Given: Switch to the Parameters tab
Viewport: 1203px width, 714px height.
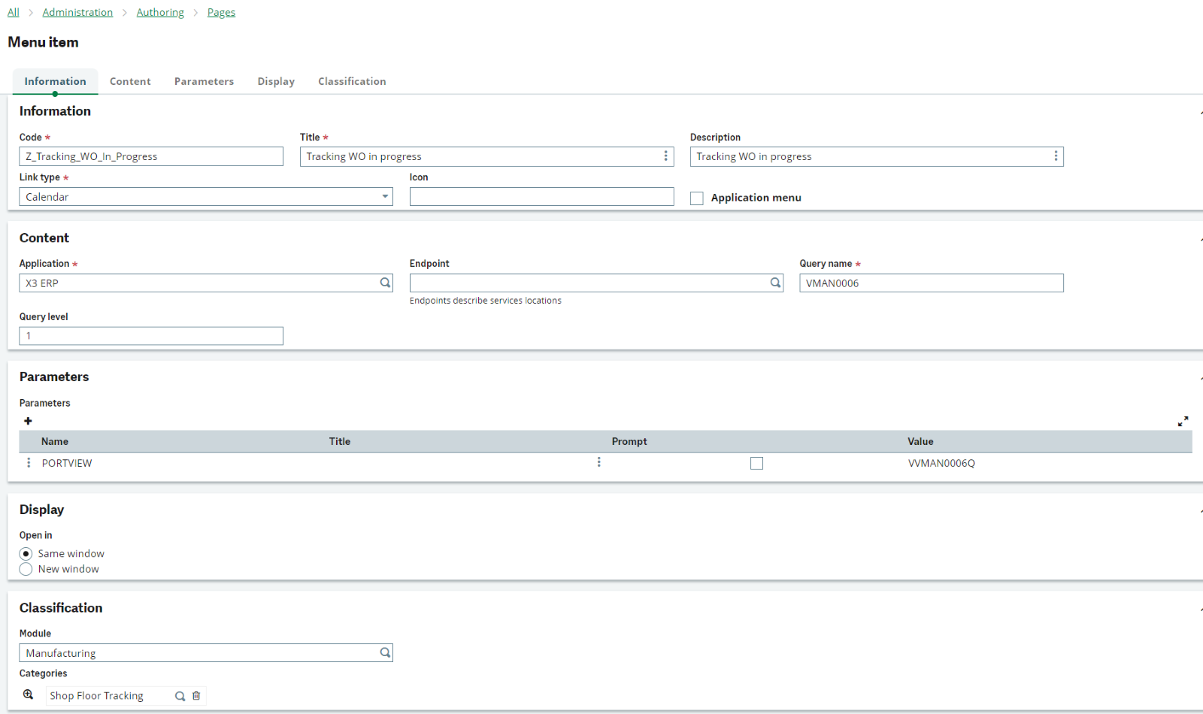Looking at the screenshot, I should (x=204, y=81).
